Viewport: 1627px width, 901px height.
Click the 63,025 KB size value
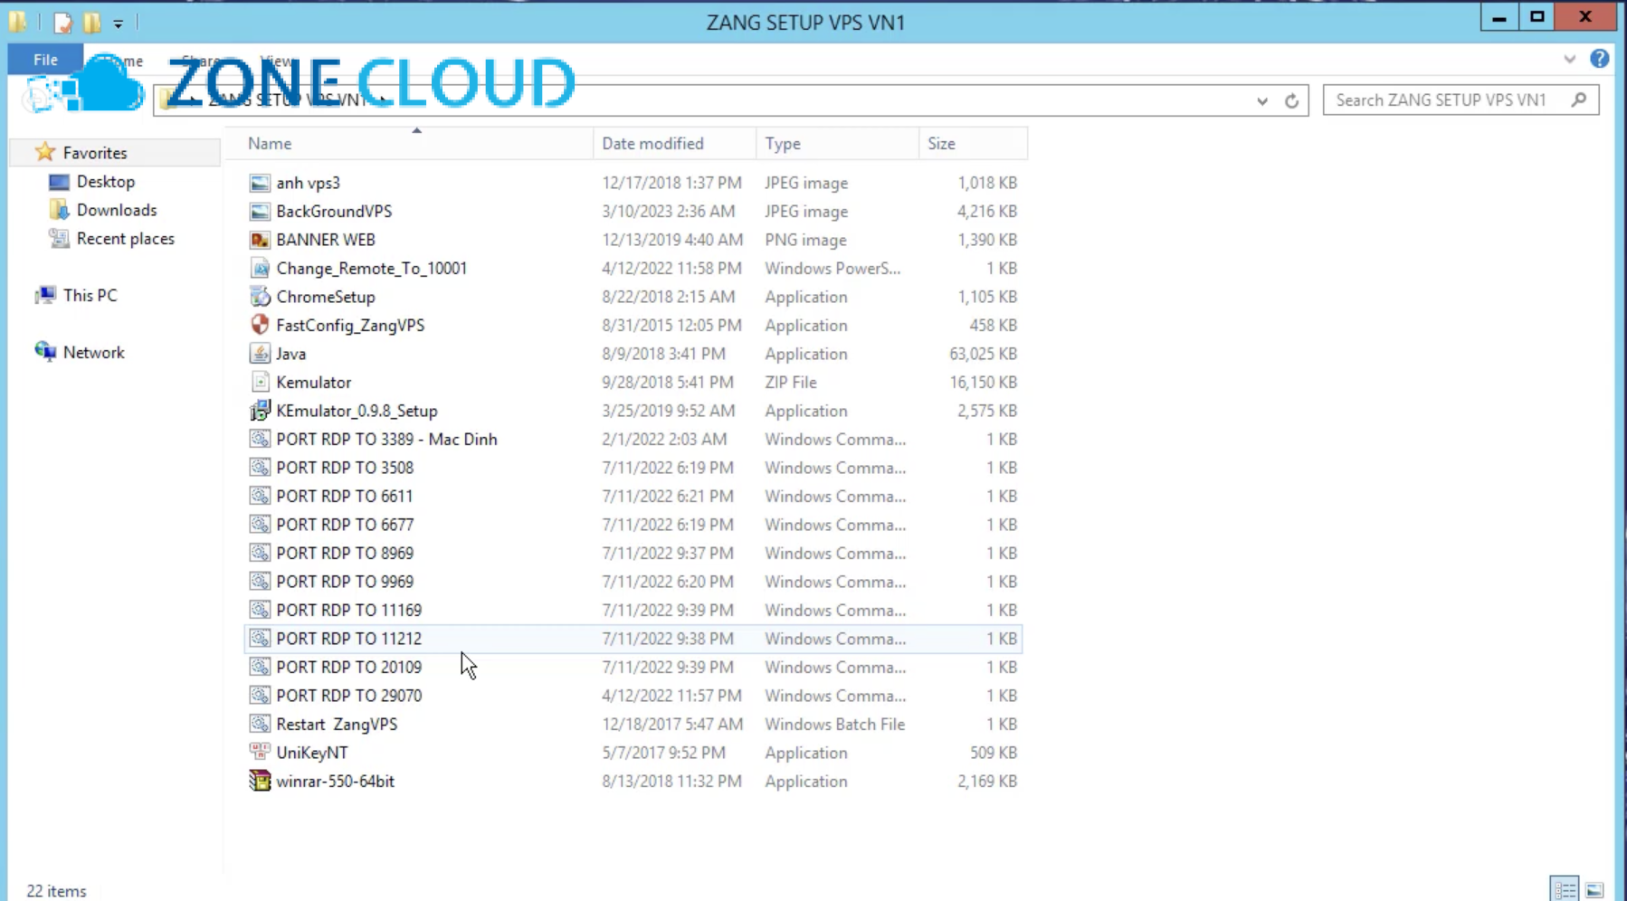click(983, 354)
